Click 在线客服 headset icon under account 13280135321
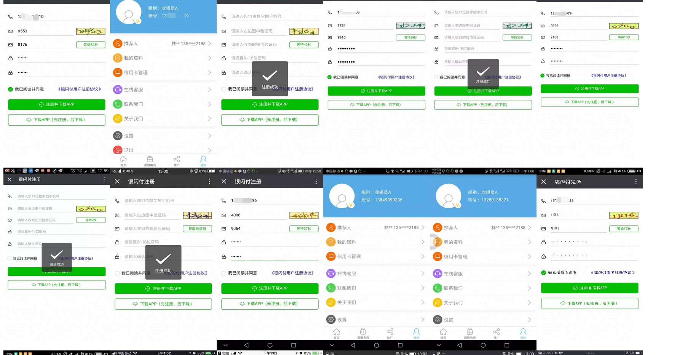The image size is (677, 355). [437, 273]
